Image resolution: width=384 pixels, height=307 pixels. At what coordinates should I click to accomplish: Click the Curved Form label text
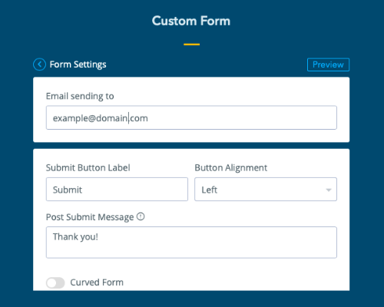[97, 282]
